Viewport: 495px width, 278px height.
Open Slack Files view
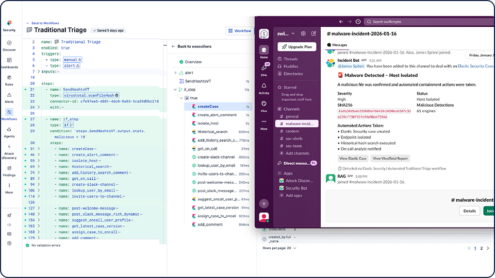tap(264, 107)
